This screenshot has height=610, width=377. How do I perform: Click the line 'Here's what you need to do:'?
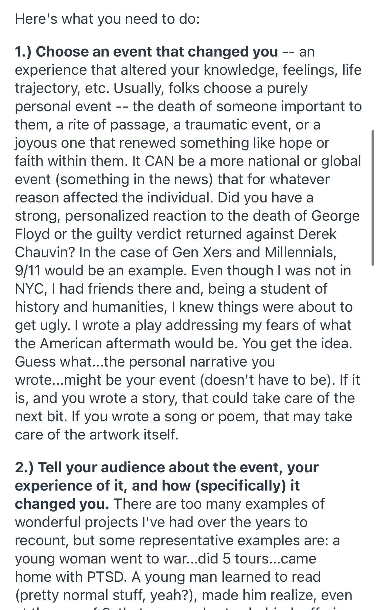(107, 19)
